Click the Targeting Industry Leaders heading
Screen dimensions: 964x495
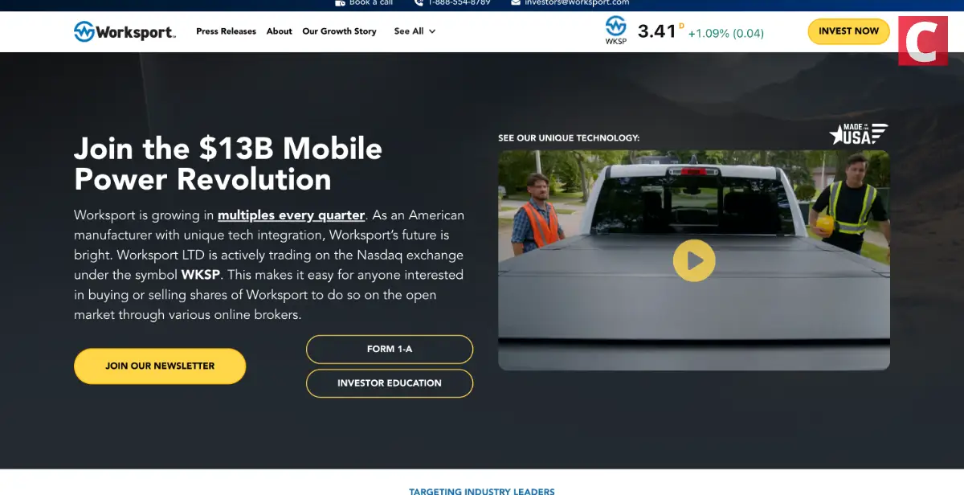pos(482,491)
